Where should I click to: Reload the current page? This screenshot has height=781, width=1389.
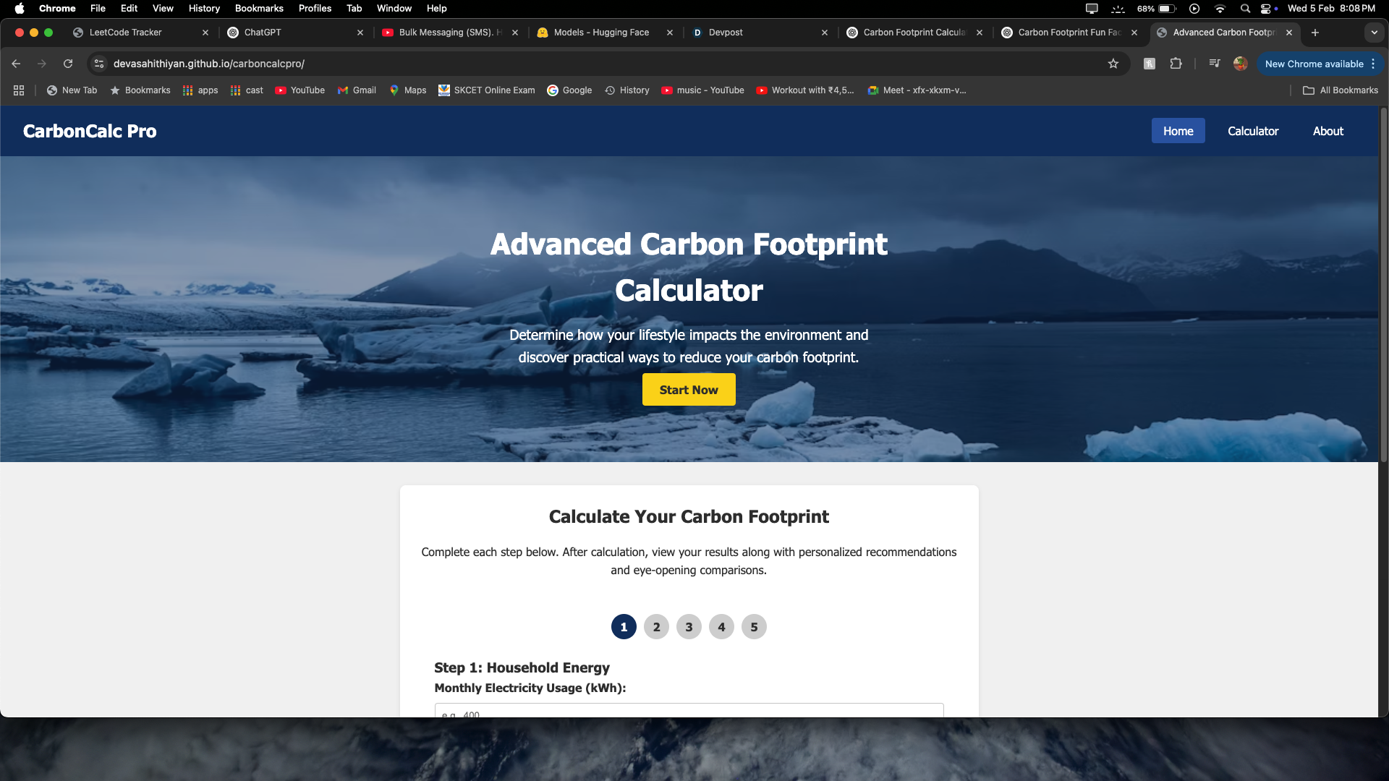pyautogui.click(x=68, y=64)
